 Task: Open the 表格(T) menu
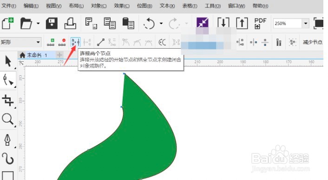click(190, 6)
